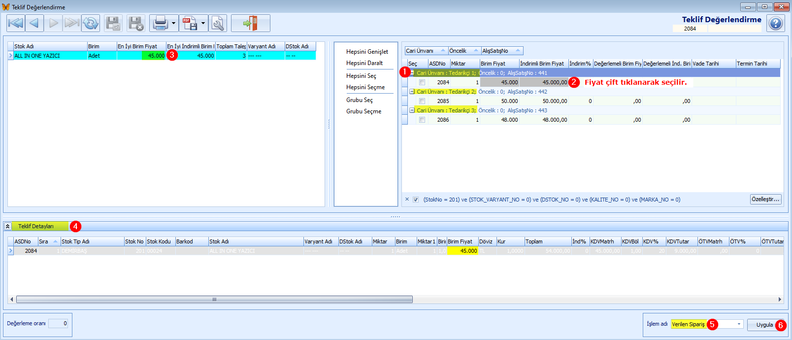Choose Grubu Seç from the list

click(x=360, y=100)
